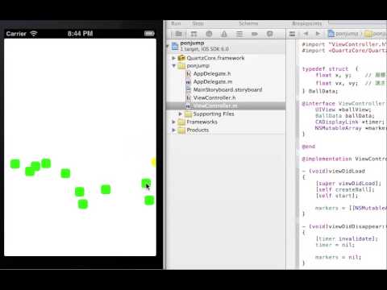Open the Symbol navigator icon
387x290 pixels.
click(193, 34)
